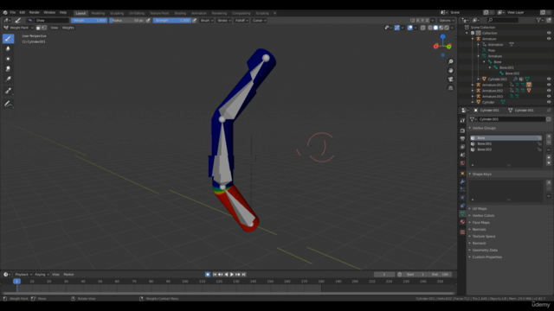Toggle the camera view icon
The image size is (554, 311).
pyautogui.click(x=450, y=79)
